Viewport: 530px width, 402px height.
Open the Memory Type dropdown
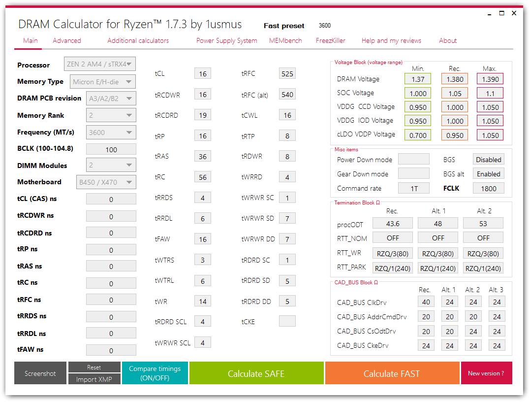(103, 82)
